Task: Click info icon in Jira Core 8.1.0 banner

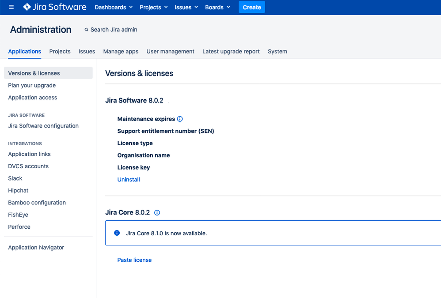Action: click(117, 233)
